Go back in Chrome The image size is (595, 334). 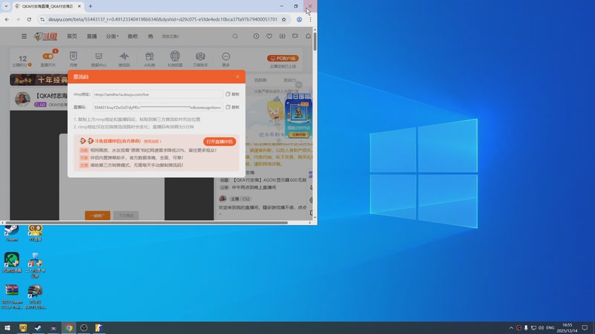point(7,19)
